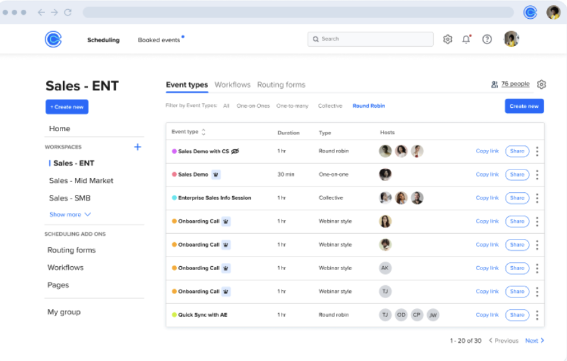Switch to the Workflows tab

click(x=233, y=85)
